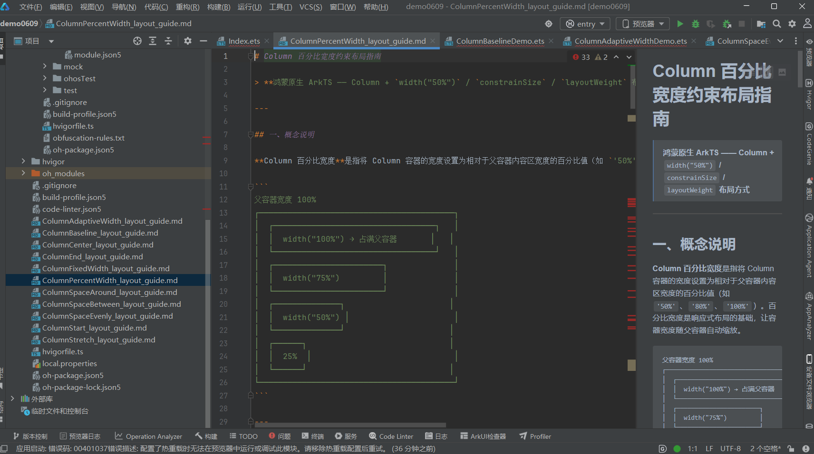Open the 重构(R) menu
814x454 pixels.
coord(188,7)
